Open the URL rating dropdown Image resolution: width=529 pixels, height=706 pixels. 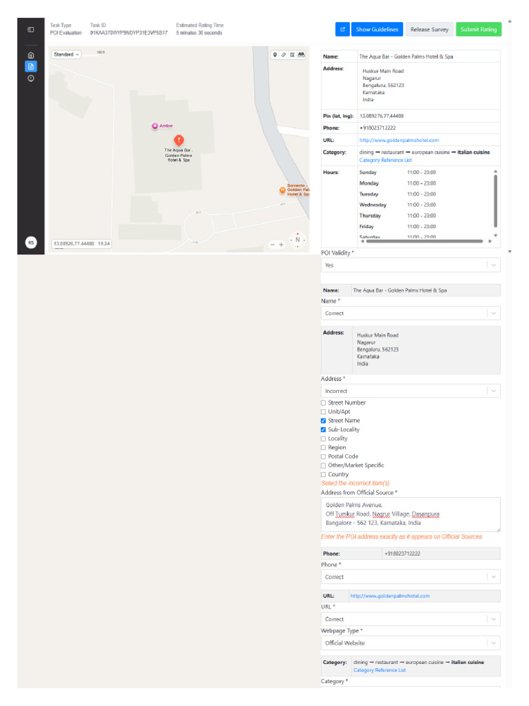[x=411, y=620]
